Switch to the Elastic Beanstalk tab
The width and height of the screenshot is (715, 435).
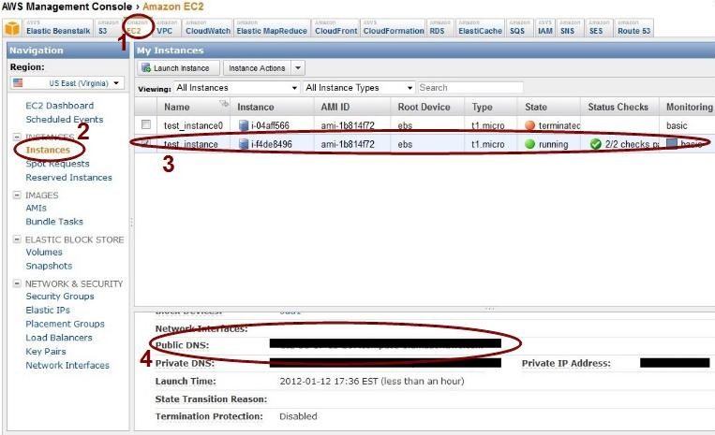(x=58, y=28)
